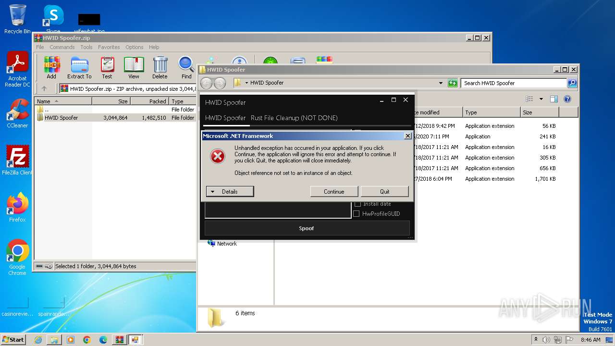Open Google Chrome desktop shortcut
The image size is (615, 346).
tap(17, 257)
